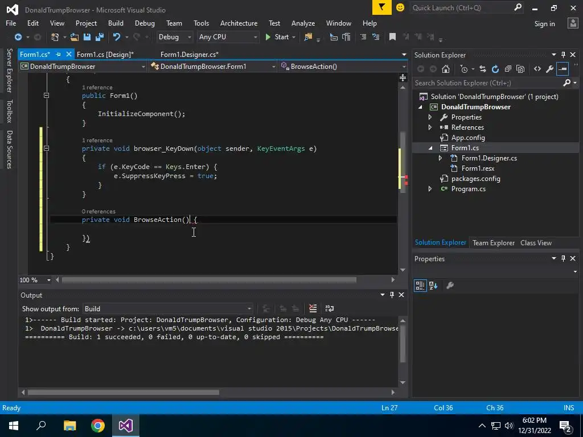Screen dimensions: 583x437
Task: Click the Comment selected lines icon
Action: pos(363,37)
